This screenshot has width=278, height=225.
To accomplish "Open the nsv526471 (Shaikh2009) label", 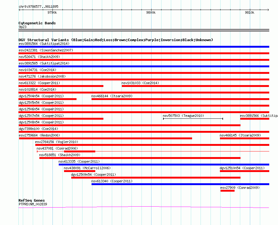I will click(x=39, y=57).
